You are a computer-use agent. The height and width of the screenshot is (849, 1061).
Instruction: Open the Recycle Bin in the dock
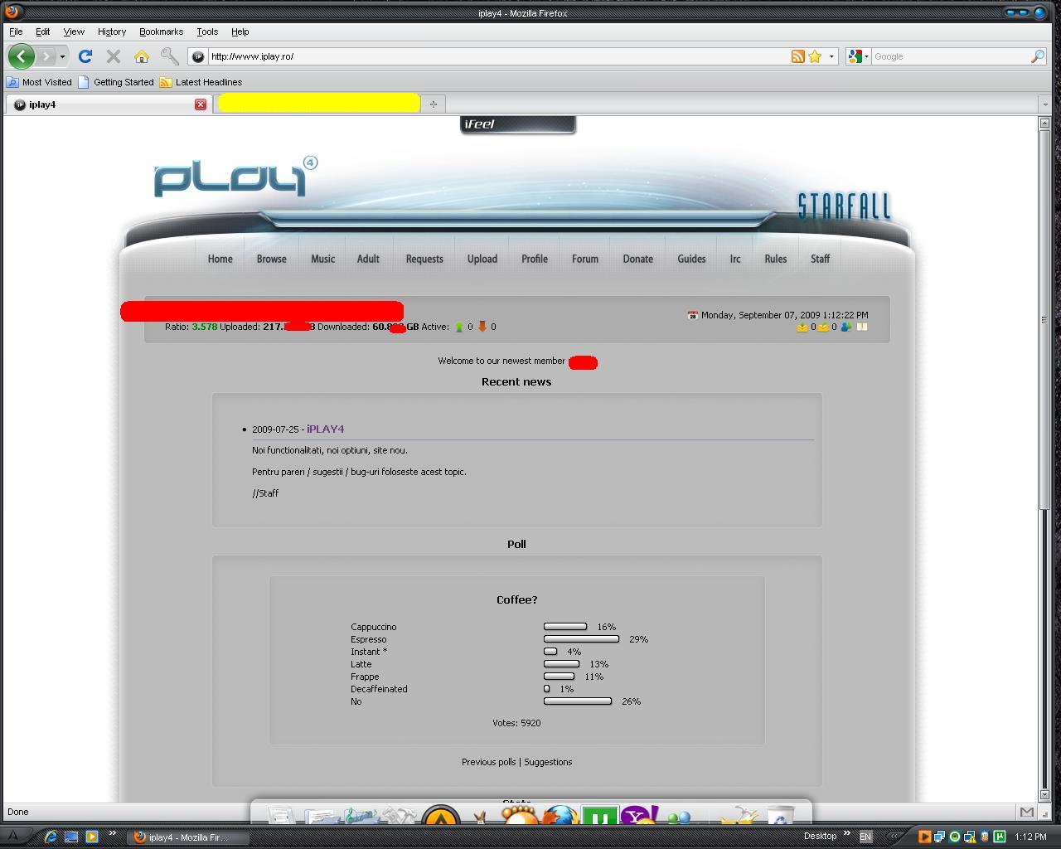tap(780, 816)
